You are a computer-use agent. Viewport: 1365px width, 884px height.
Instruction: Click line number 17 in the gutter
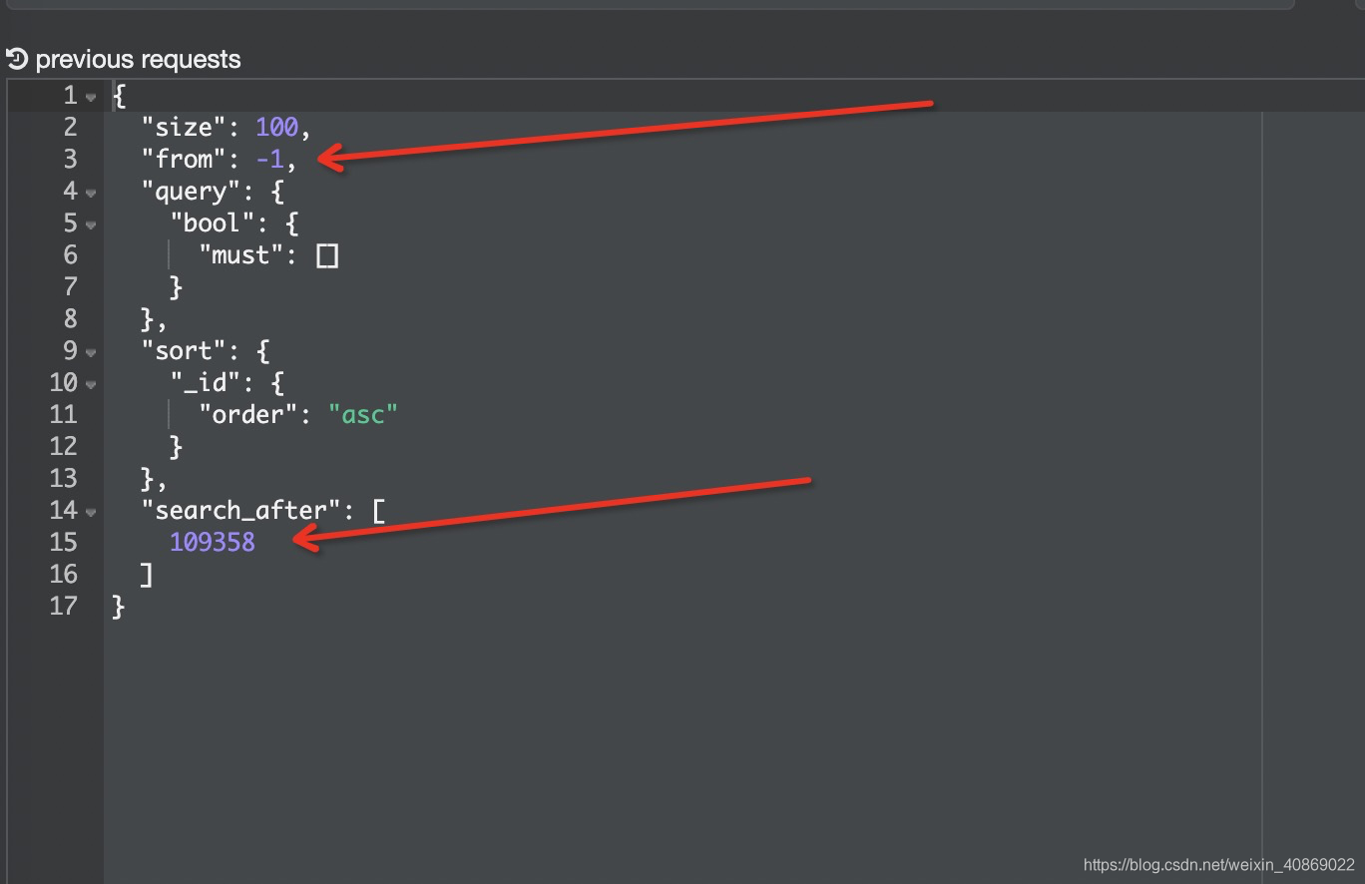[x=63, y=606]
